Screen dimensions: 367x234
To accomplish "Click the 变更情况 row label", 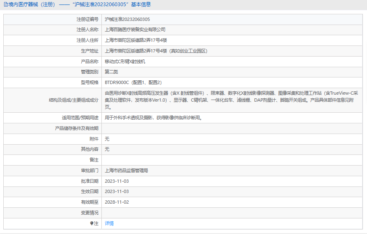I will pyautogui.click(x=89, y=213).
